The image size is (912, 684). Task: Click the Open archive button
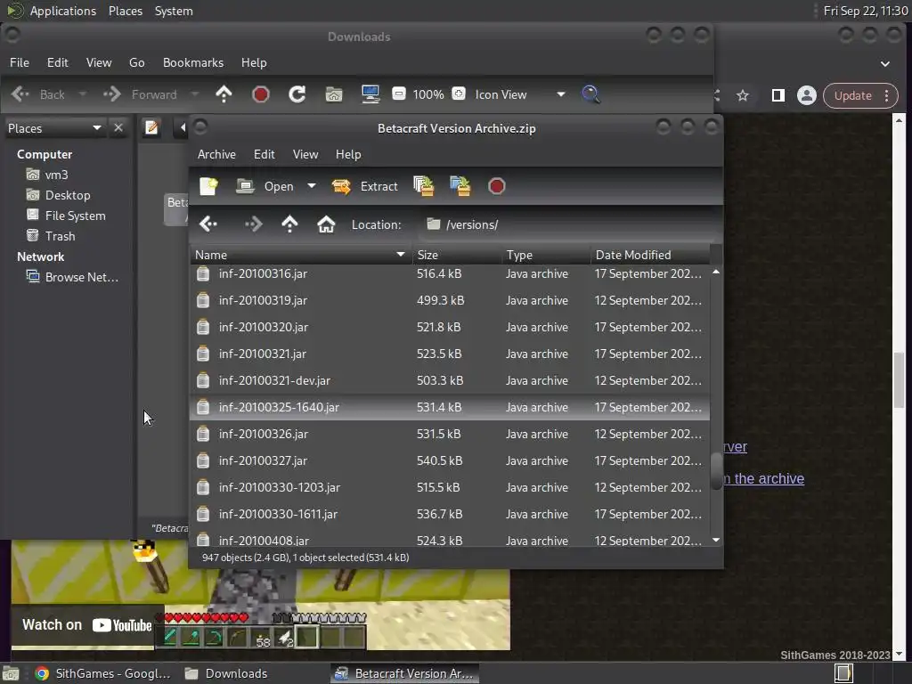265,186
